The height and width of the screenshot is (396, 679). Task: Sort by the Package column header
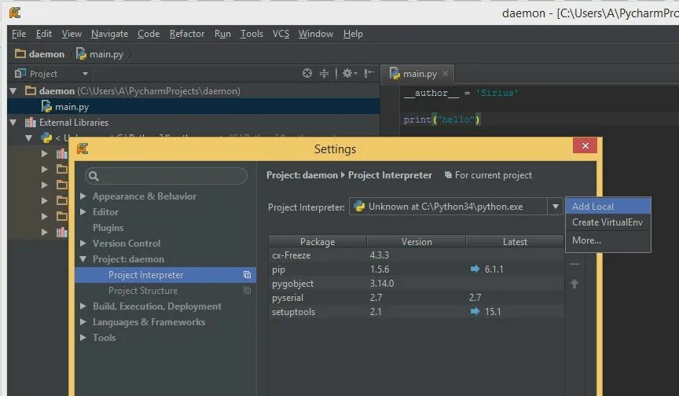[317, 241]
